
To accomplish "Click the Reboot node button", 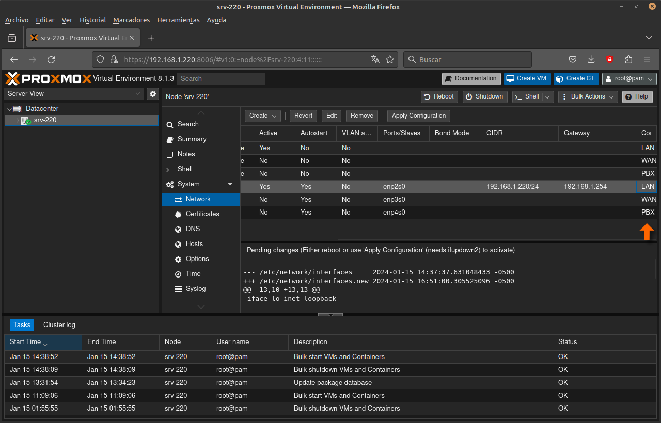I will (x=439, y=96).
